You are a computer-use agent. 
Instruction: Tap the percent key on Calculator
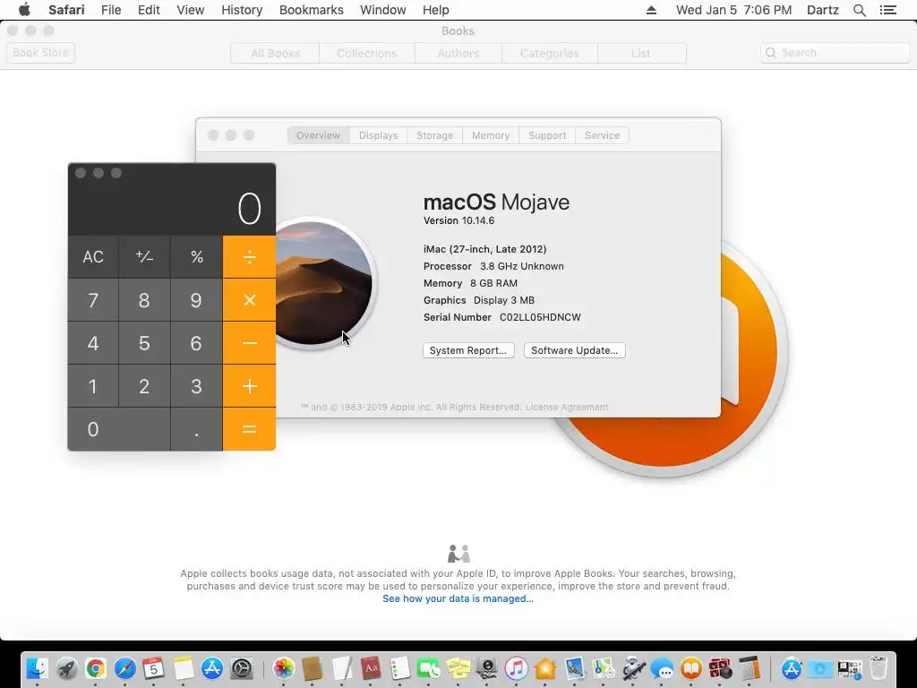(x=196, y=257)
